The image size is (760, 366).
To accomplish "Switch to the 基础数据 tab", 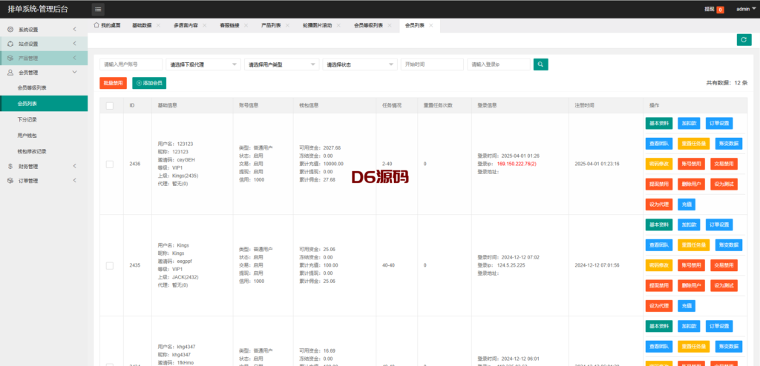I will (x=142, y=25).
